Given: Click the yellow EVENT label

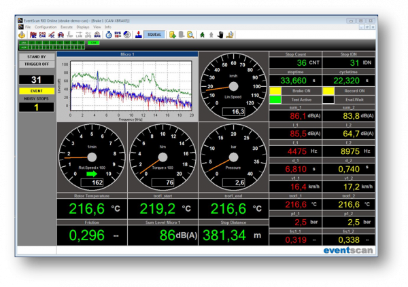Looking at the screenshot, I should pos(38,90).
